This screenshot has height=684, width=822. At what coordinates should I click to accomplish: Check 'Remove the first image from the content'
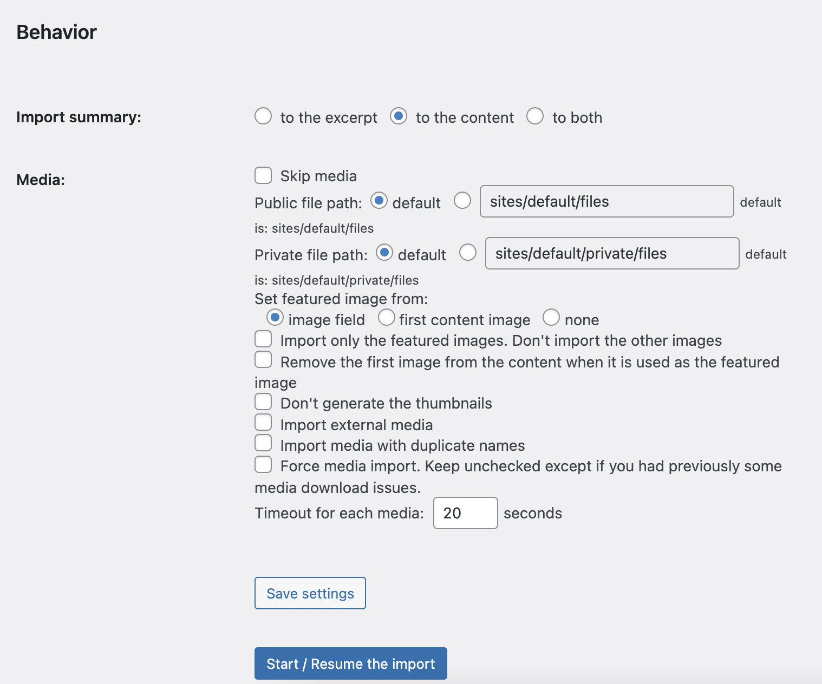(x=263, y=359)
